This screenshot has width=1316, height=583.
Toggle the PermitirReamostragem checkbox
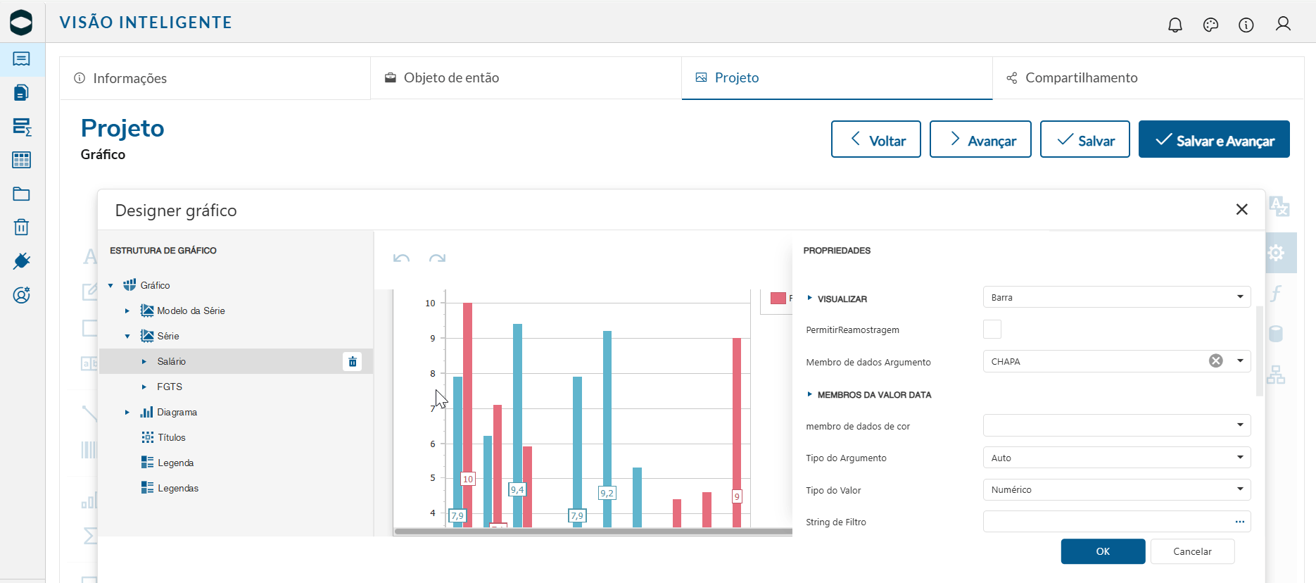[992, 329]
